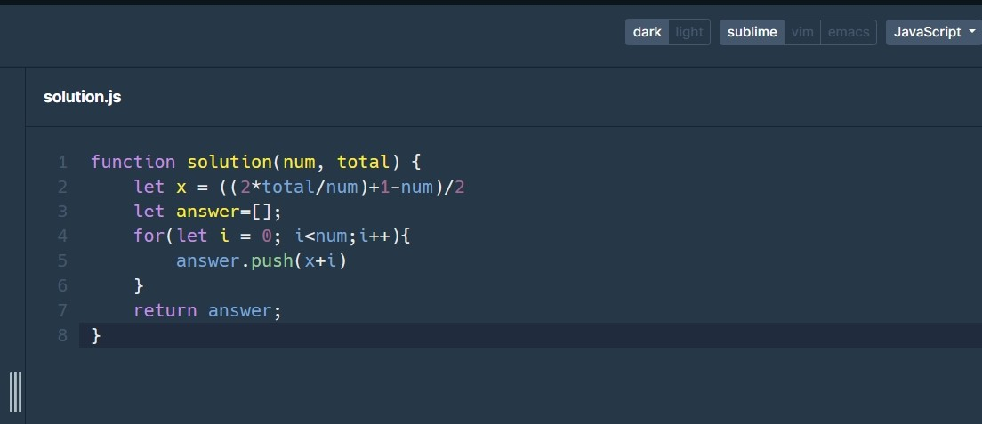
Task: Place cursor on return answer line
Action: coord(207,310)
